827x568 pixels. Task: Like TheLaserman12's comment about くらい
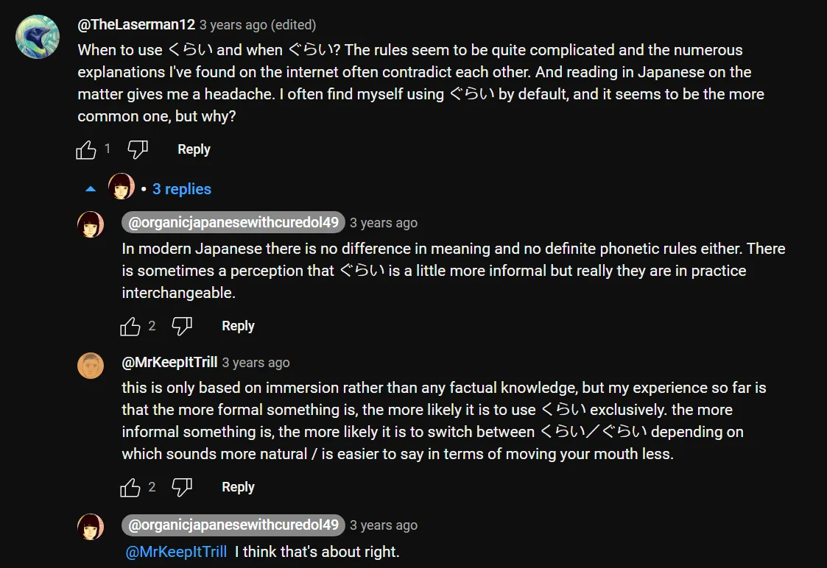click(x=86, y=150)
